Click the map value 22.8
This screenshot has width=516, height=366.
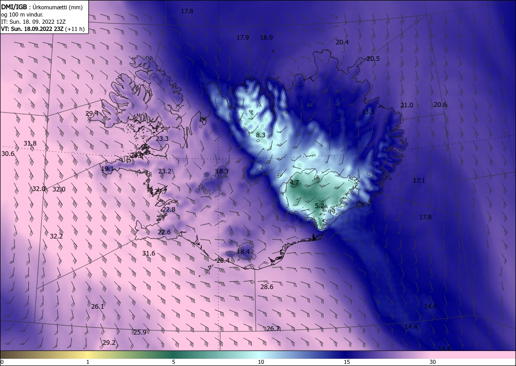pos(169,210)
